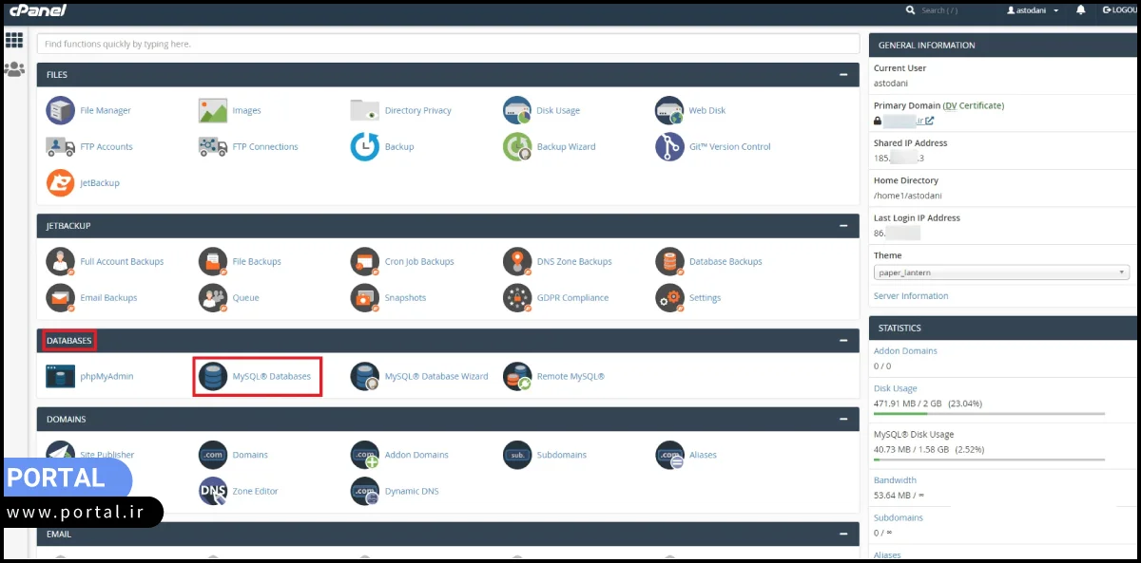Click the Server Information link
This screenshot has width=1141, height=563.
tap(911, 295)
